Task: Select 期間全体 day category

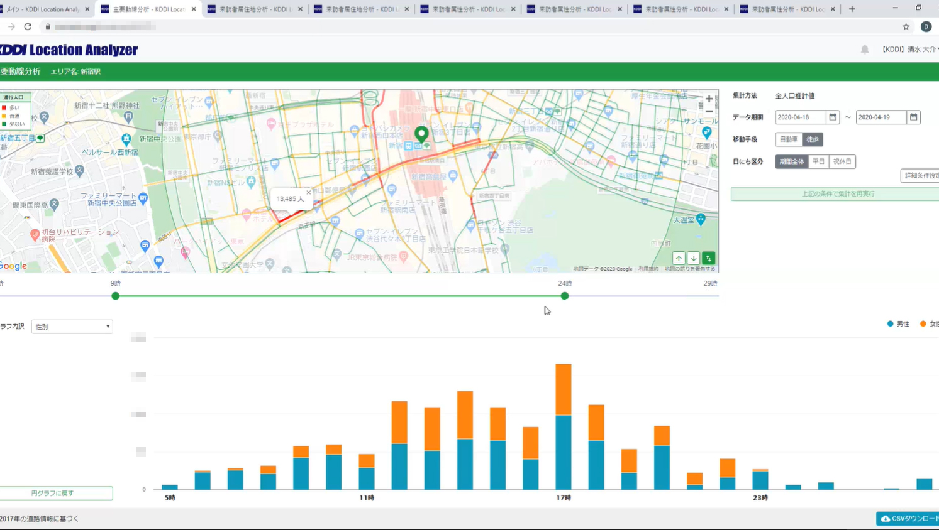Action: point(792,161)
